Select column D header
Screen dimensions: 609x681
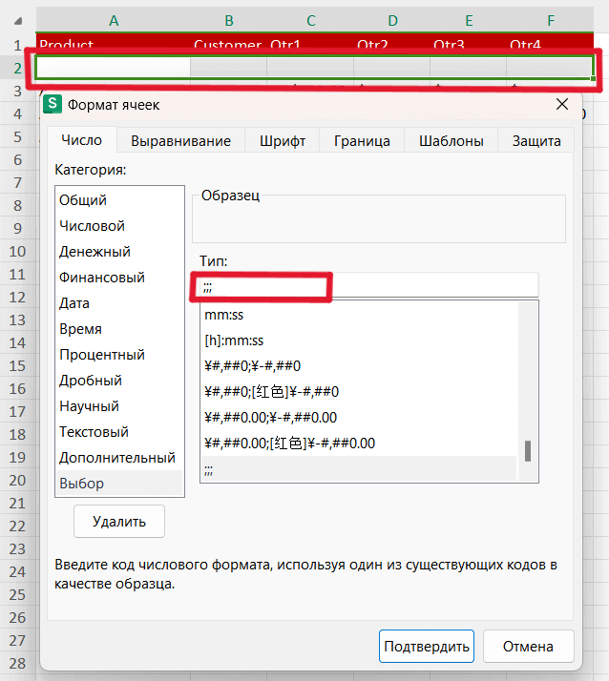tap(392, 20)
